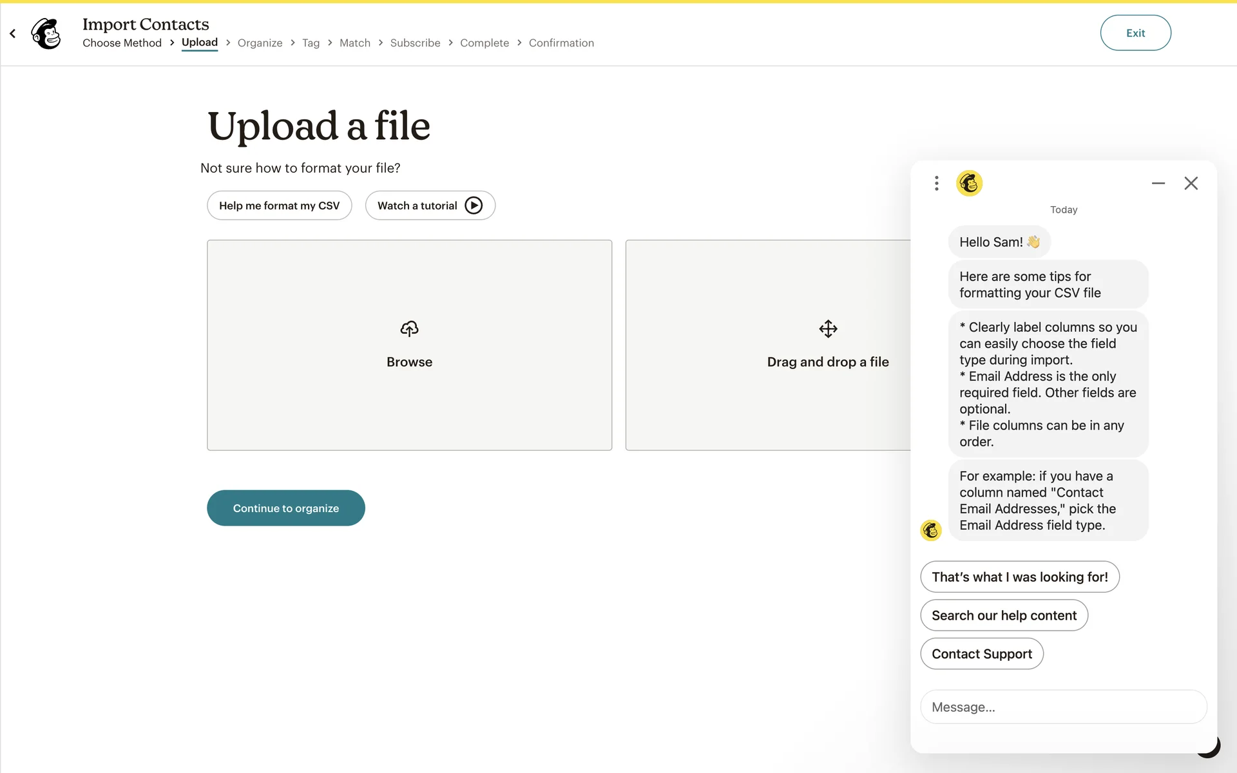Jump to the Match step
The height and width of the screenshot is (773, 1237).
tap(354, 43)
